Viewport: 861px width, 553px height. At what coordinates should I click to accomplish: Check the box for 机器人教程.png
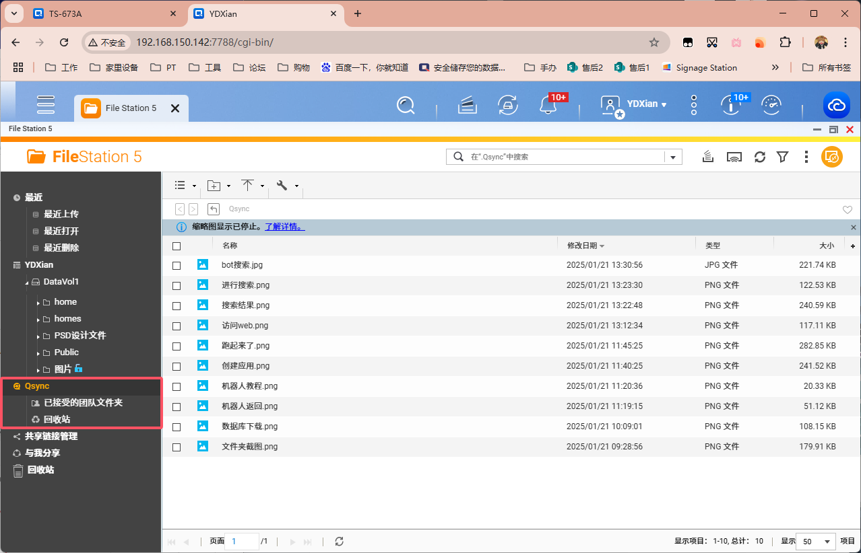(x=177, y=387)
